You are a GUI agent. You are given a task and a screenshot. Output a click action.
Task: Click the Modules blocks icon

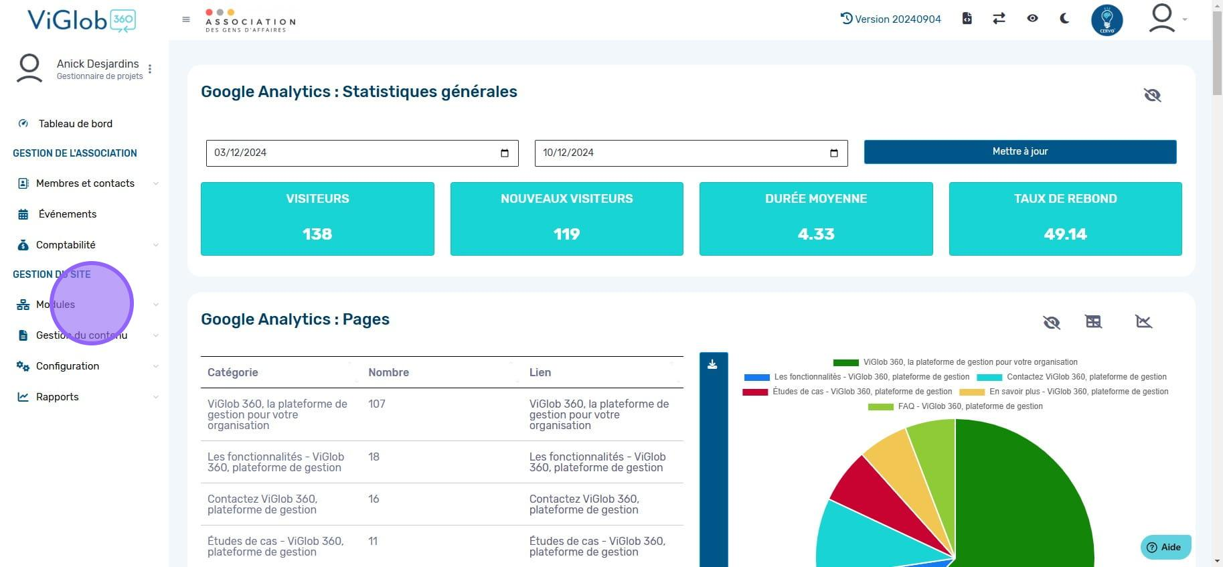(x=23, y=305)
